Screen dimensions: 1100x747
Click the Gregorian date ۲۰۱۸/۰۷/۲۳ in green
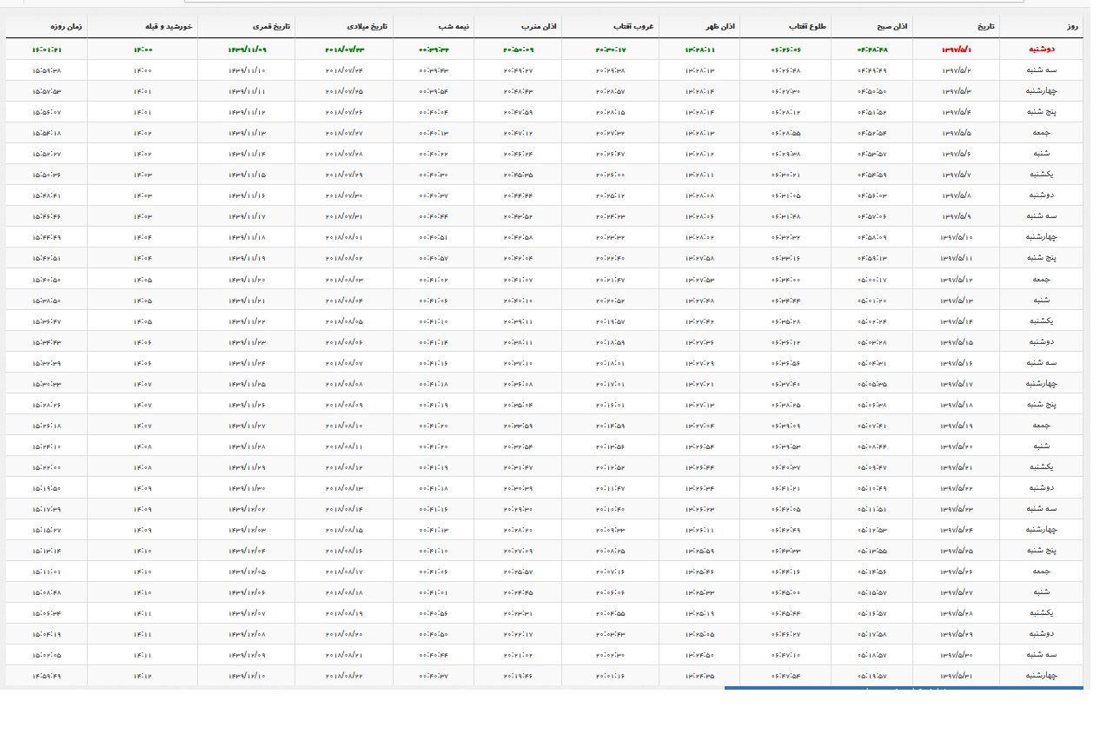tap(343, 50)
